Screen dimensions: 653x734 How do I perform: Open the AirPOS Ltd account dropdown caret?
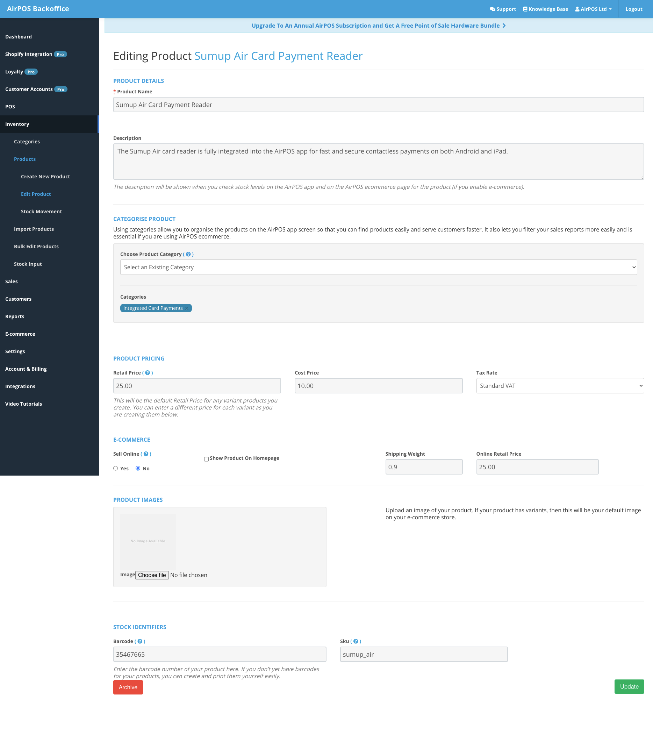[x=610, y=9]
